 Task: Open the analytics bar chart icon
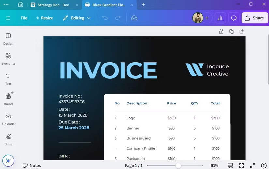(x=220, y=18)
